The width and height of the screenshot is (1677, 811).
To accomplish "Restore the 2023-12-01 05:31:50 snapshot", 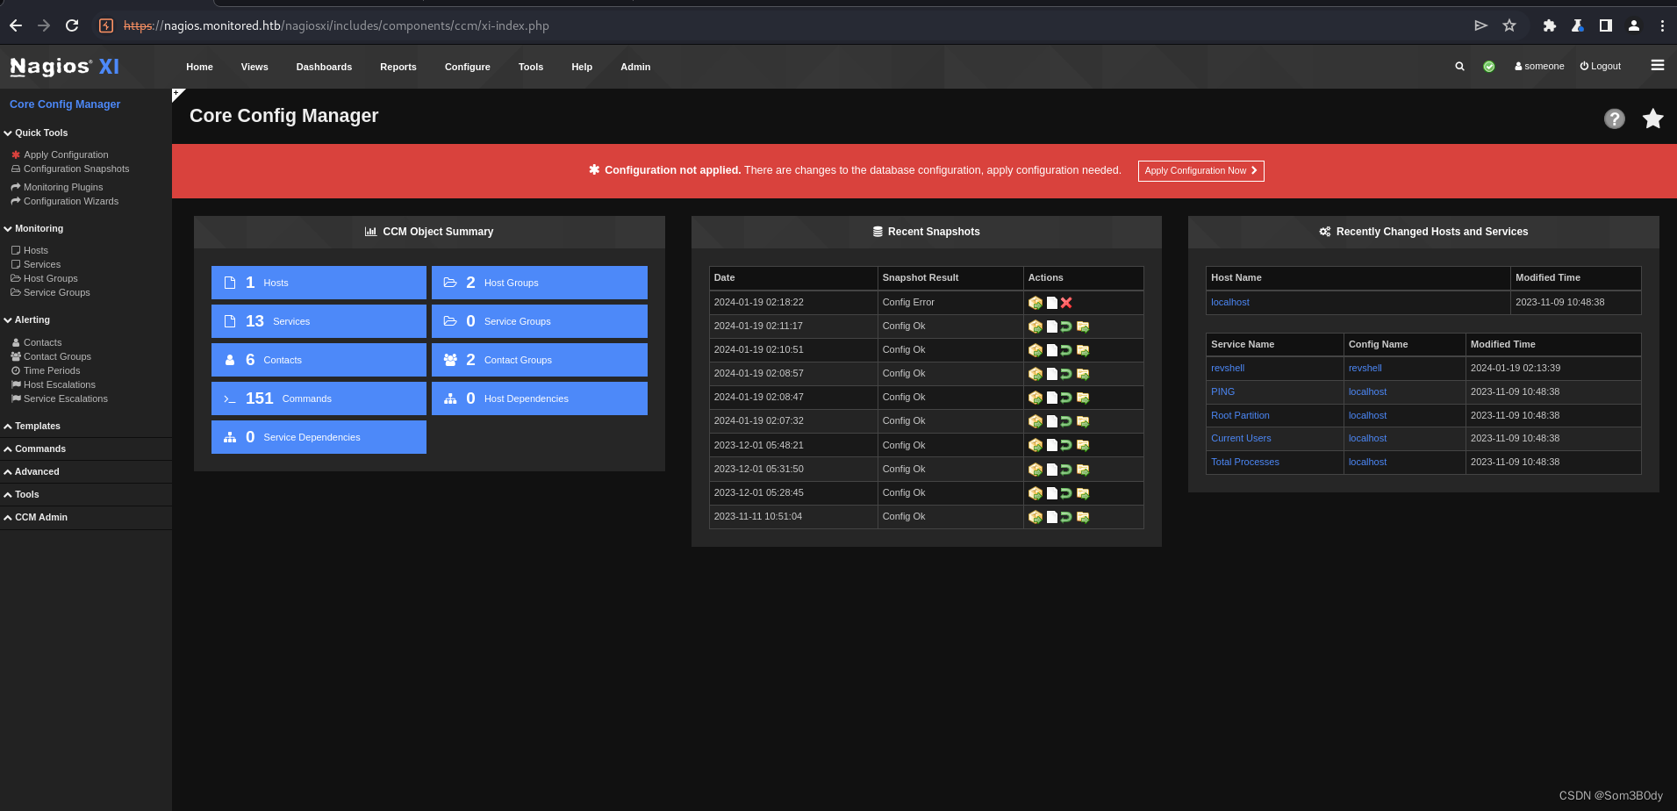I will pyautogui.click(x=1066, y=470).
